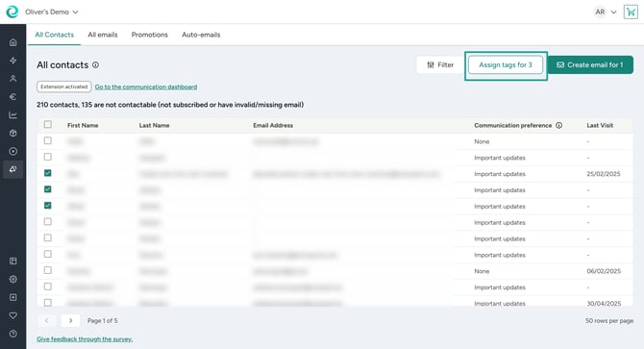Sort by the Last Name column header
Image resolution: width=644 pixels, height=349 pixels.
tap(154, 125)
